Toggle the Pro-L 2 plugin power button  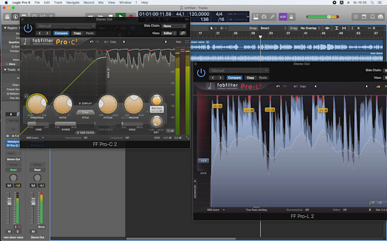201,73
